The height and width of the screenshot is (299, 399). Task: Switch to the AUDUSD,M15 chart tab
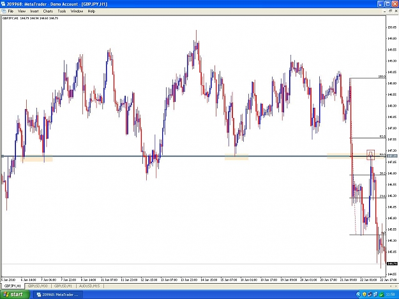[x=89, y=286]
